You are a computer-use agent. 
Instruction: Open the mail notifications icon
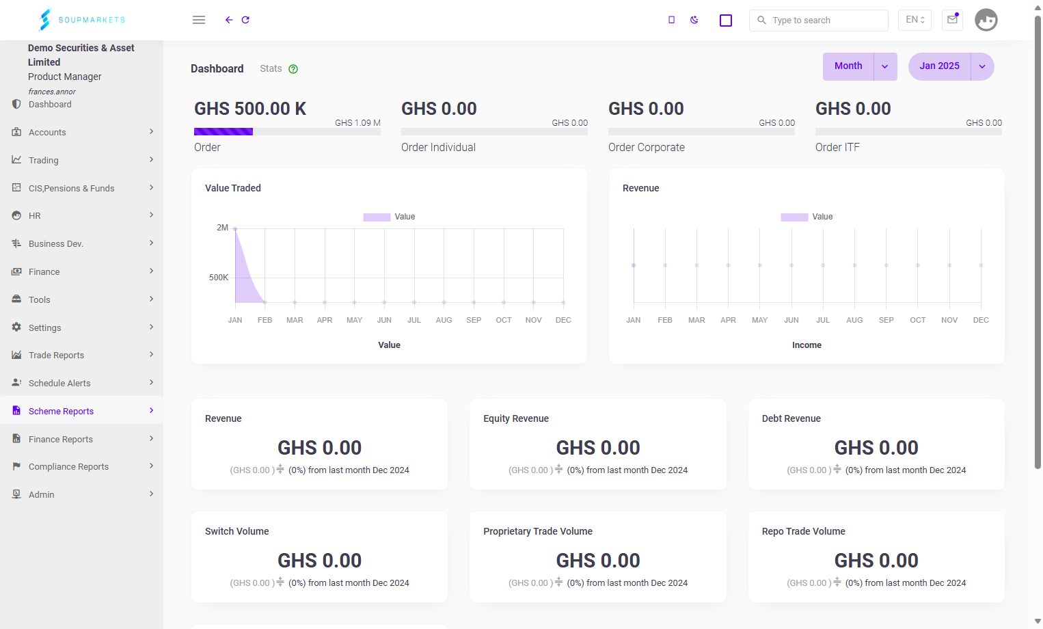(x=952, y=20)
